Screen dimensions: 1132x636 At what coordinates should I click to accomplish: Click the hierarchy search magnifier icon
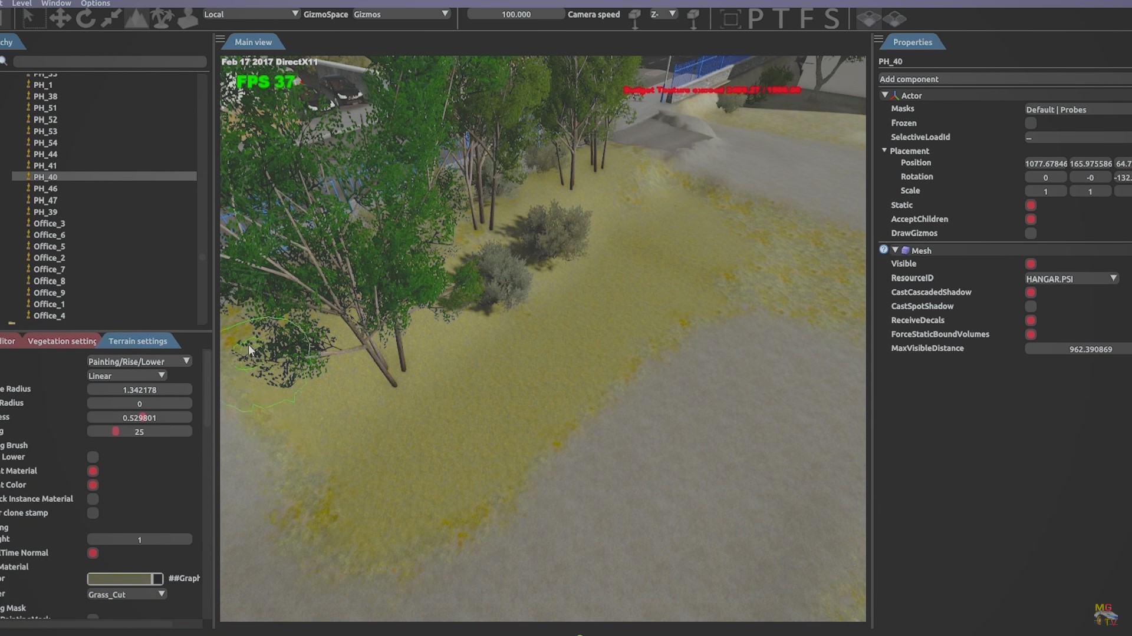[4, 61]
